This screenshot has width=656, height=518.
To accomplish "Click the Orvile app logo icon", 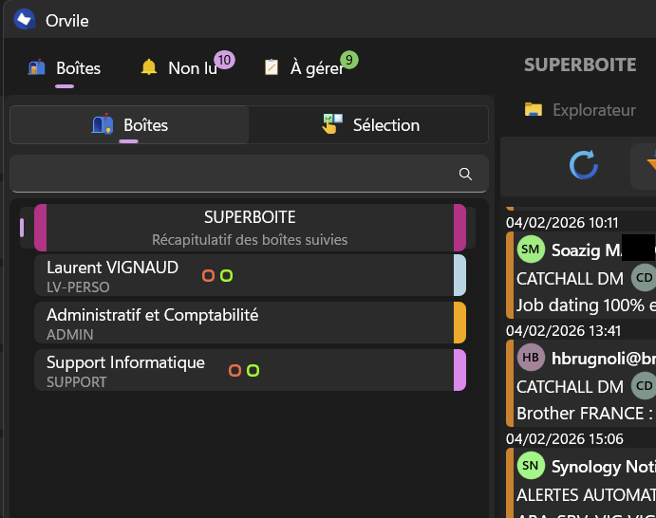I will coord(25,19).
